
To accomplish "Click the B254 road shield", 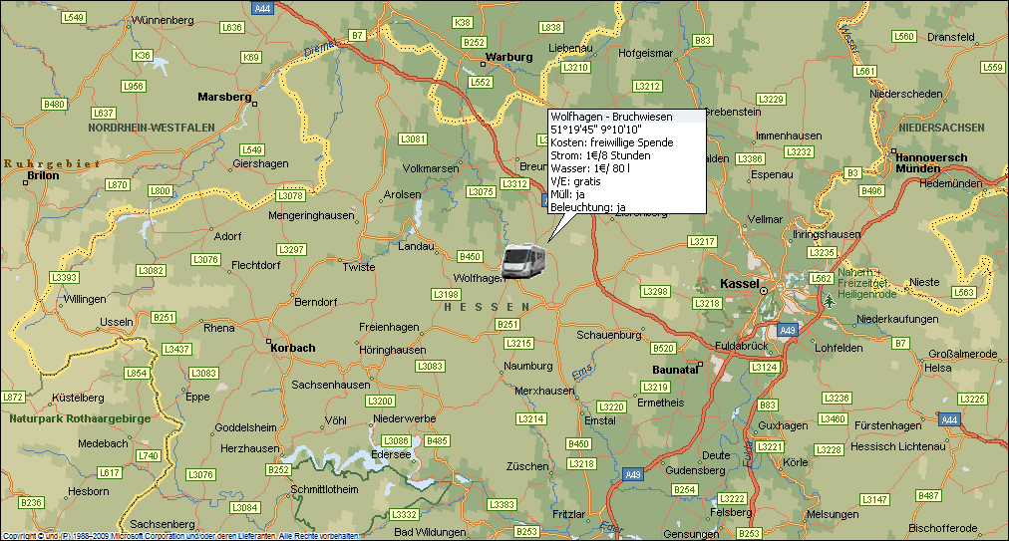I will coord(685,490).
